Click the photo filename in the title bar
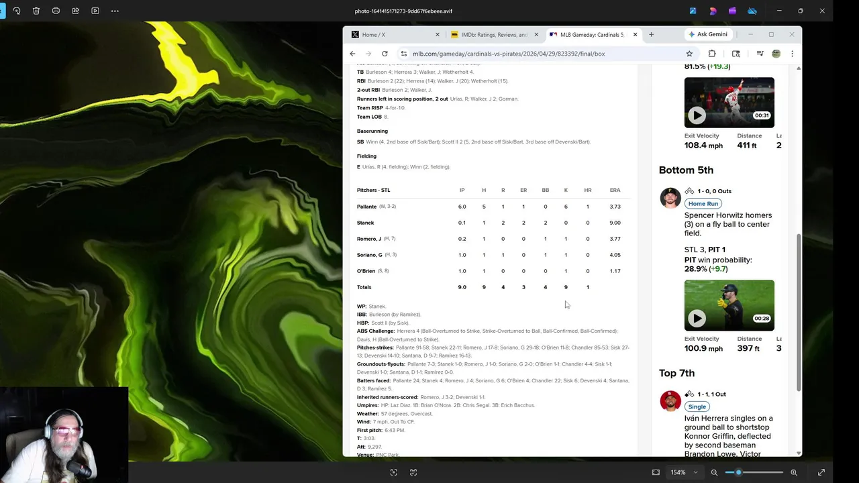 pos(403,11)
